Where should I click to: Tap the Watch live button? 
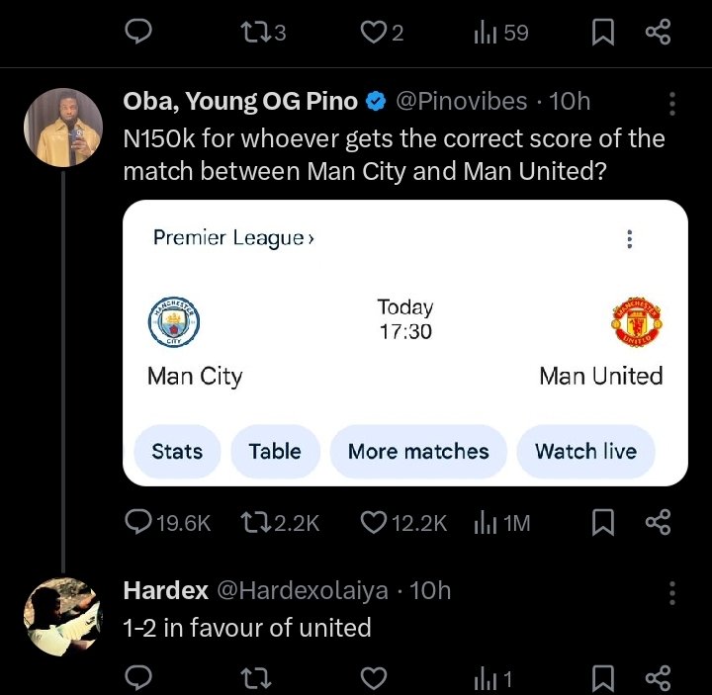coord(585,451)
